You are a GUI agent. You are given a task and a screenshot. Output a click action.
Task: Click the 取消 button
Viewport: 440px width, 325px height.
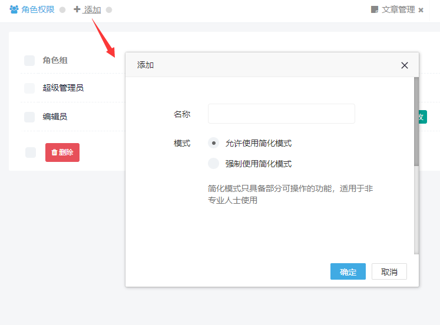point(389,271)
